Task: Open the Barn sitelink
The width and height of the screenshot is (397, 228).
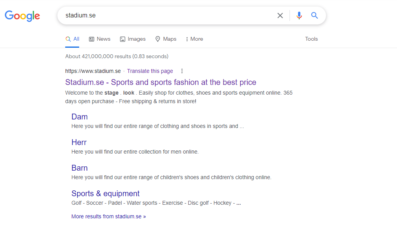Action: [80, 168]
